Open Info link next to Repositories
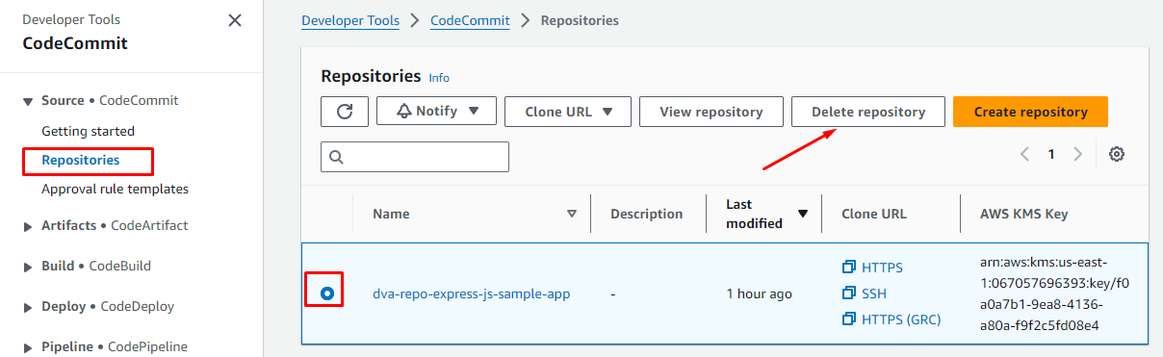 (x=439, y=78)
